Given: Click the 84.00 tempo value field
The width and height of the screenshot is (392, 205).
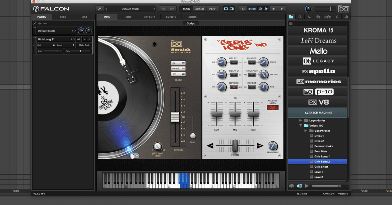Looking at the screenshot, I should pyautogui.click(x=252, y=9).
